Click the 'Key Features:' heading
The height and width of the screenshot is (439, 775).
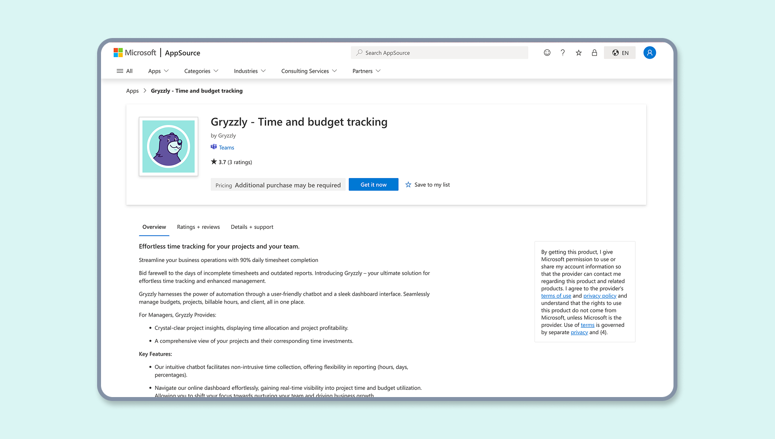tap(155, 354)
